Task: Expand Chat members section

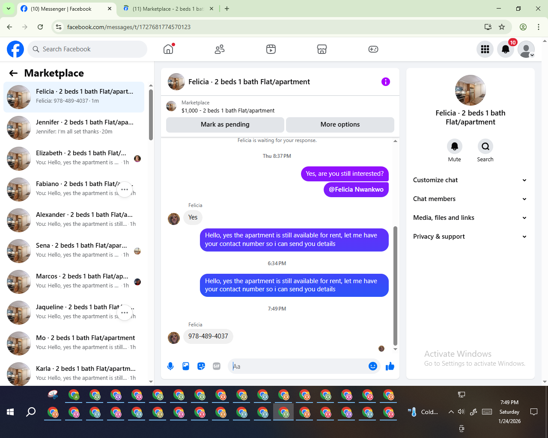Action: click(x=470, y=199)
